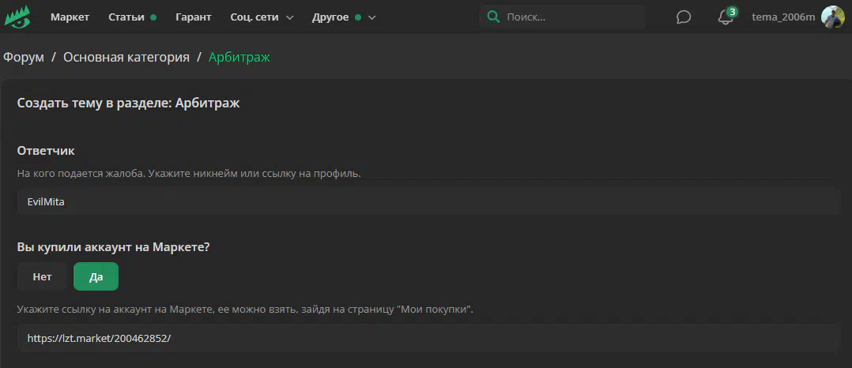The height and width of the screenshot is (368, 852).
Task: Click the green dot next to Другое
Action: [x=358, y=17]
